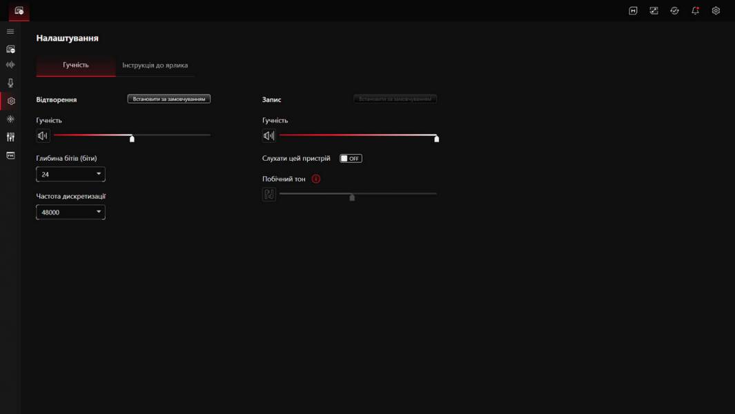
Task: Click Встановити за замовчуванням for Відтворення
Action: pos(169,99)
